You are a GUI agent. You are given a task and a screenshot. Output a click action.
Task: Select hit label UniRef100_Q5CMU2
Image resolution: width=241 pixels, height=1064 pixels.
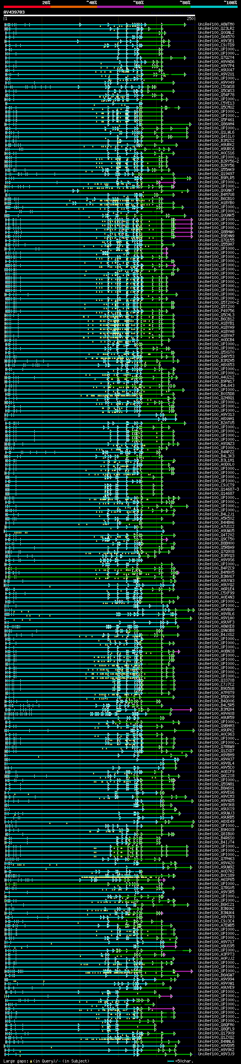[x=216, y=108]
